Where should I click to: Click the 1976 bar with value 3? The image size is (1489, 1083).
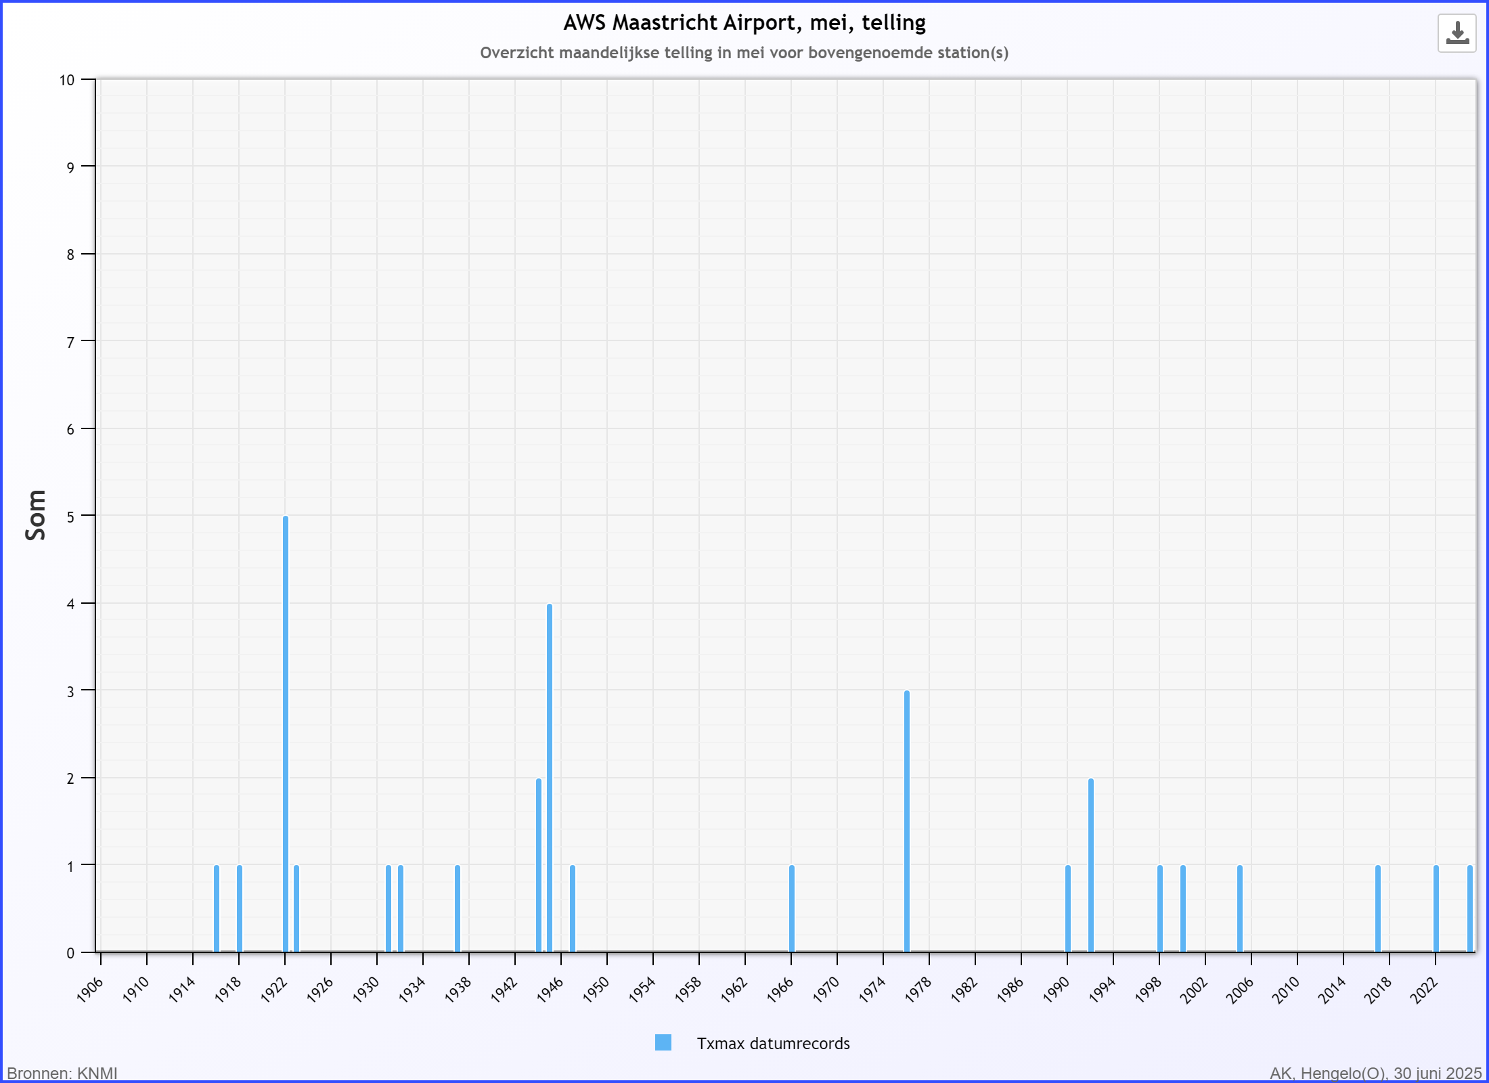[907, 822]
